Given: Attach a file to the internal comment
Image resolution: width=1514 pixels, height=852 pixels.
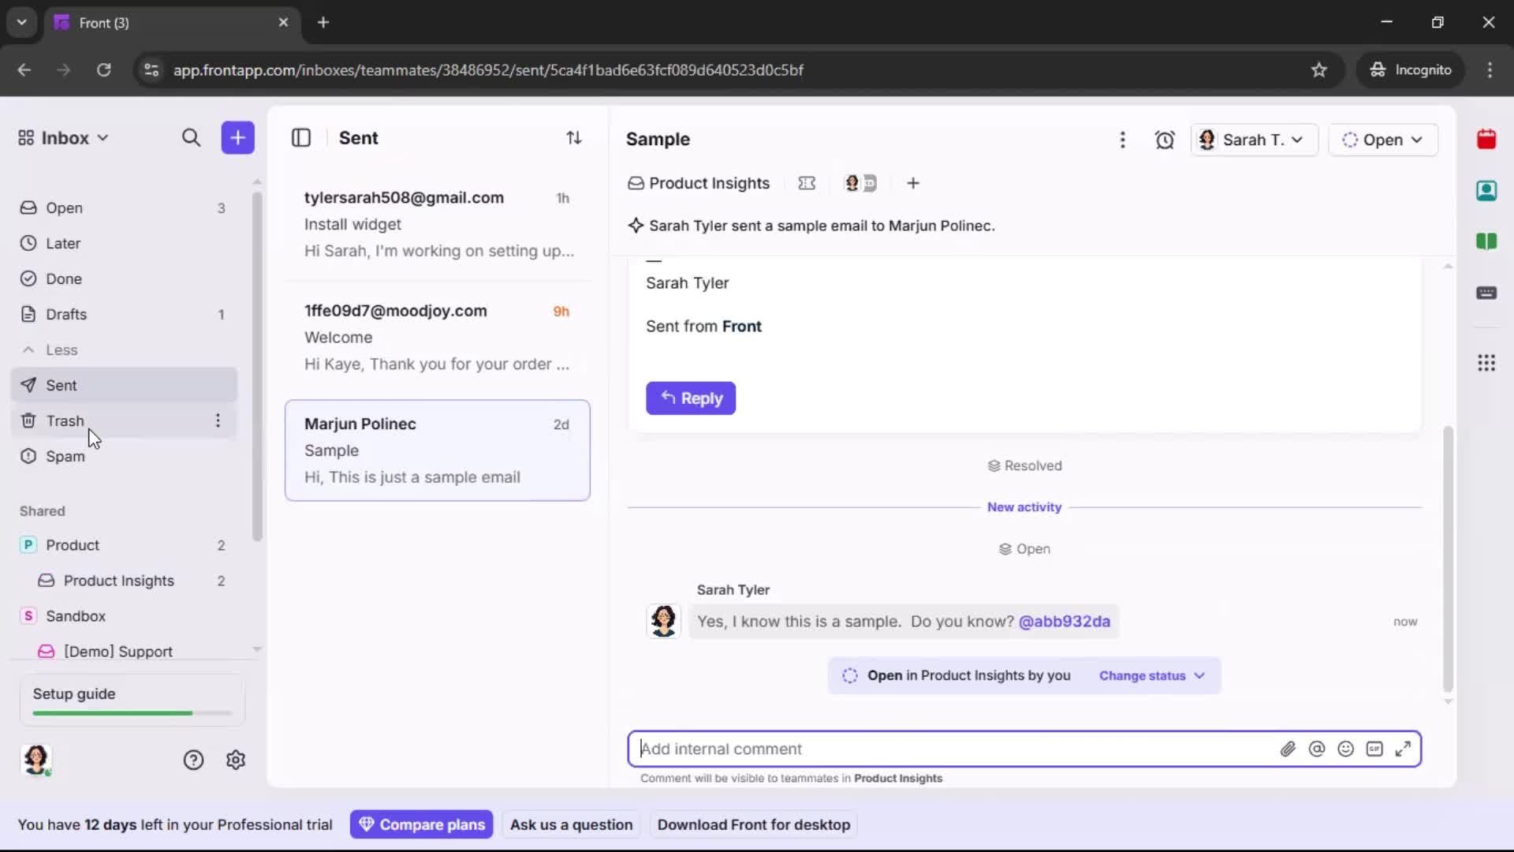Looking at the screenshot, I should point(1288,749).
